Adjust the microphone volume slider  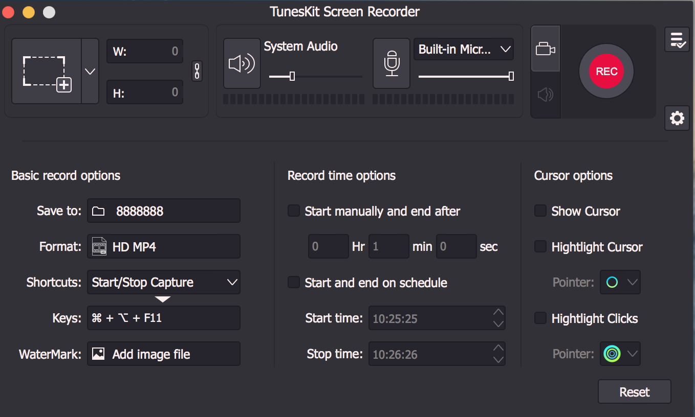[466, 76]
